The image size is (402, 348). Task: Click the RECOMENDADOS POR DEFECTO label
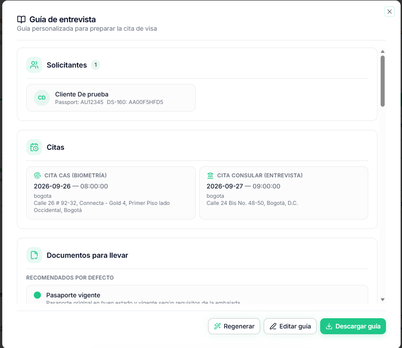click(70, 278)
